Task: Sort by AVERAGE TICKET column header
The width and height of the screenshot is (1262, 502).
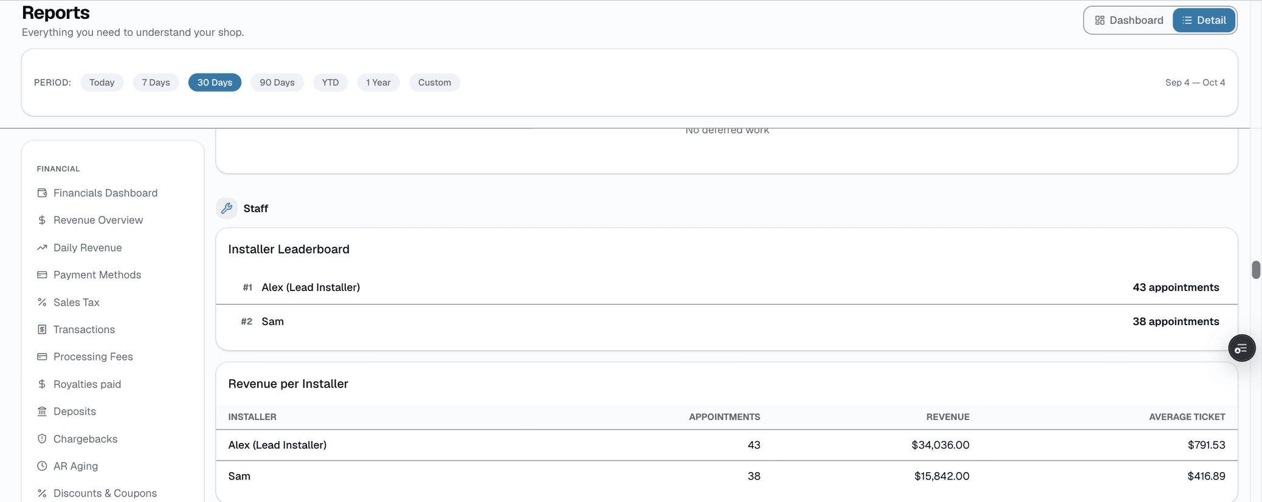Action: point(1187,417)
